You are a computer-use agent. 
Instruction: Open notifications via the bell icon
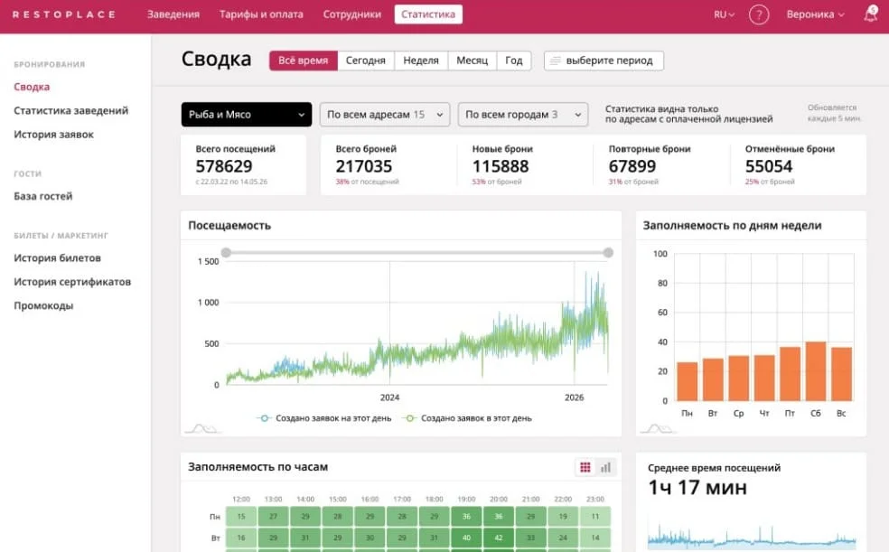pyautogui.click(x=870, y=14)
